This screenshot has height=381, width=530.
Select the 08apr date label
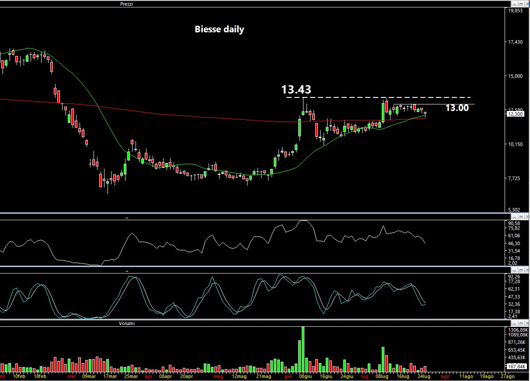pos(165,376)
